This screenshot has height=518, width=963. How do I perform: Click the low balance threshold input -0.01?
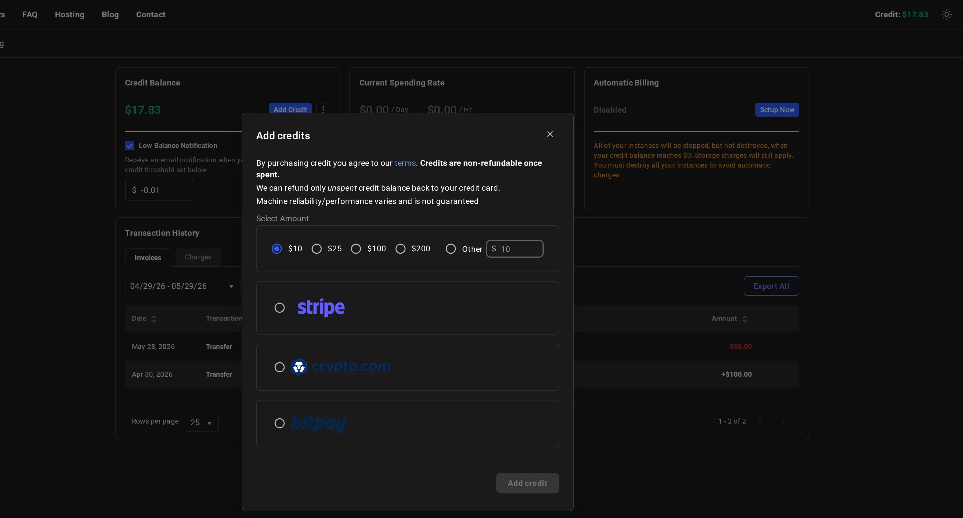tap(160, 190)
